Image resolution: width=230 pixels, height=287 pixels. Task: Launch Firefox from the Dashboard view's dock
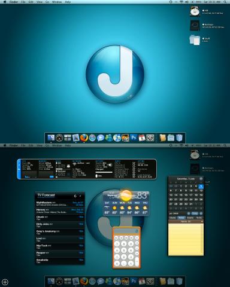(84, 281)
